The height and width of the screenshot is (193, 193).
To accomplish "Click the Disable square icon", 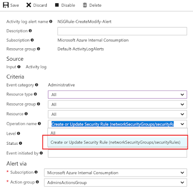I will point(57,5).
